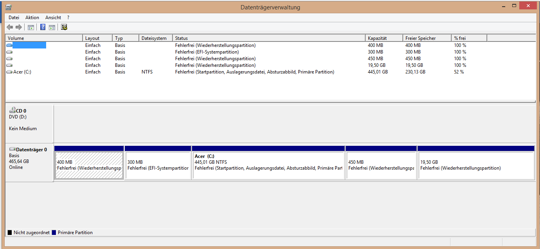The image size is (540, 249).
Task: Click 'Fehlerfrei (EFI-Systempartition)' in volume list
Action: coord(207,52)
